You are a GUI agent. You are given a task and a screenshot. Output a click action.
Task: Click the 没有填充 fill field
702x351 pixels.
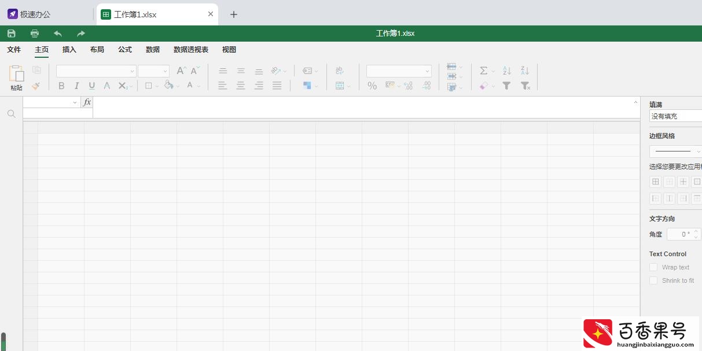pyautogui.click(x=675, y=116)
